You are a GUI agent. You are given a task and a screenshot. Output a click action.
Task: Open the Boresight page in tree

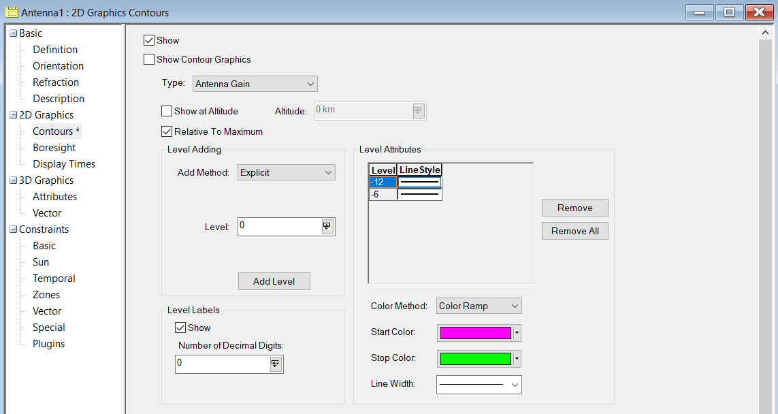coord(54,148)
